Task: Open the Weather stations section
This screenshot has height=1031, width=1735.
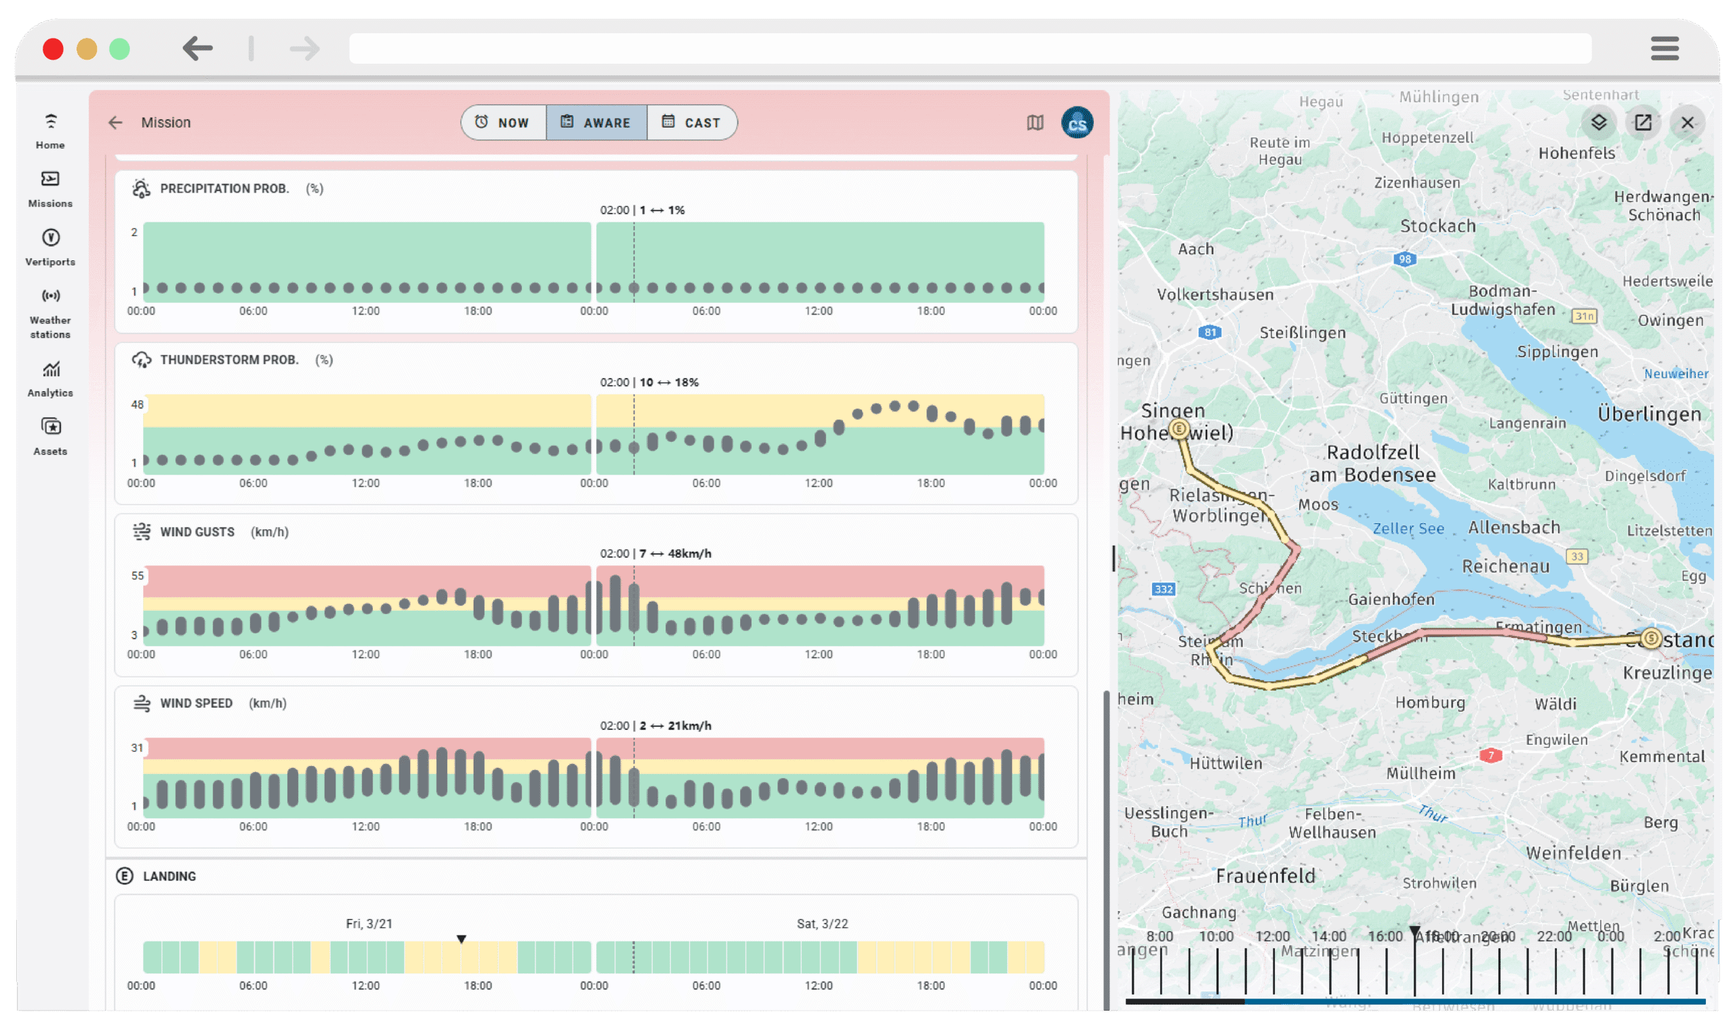Action: click(49, 311)
